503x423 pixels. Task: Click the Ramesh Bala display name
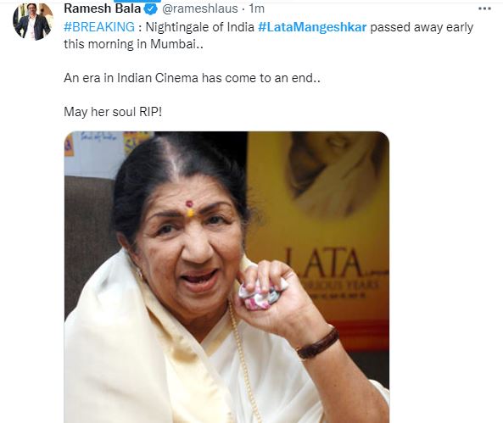tap(103, 8)
